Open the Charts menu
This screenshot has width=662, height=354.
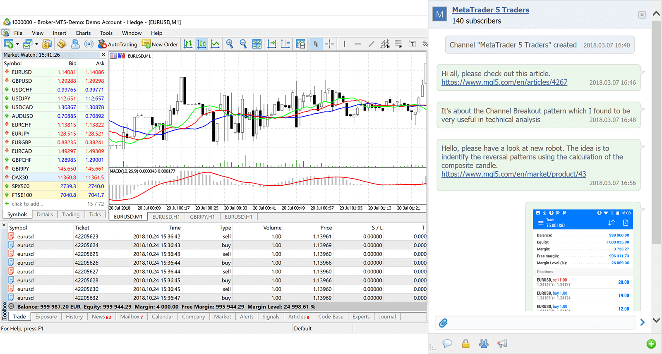pos(83,33)
